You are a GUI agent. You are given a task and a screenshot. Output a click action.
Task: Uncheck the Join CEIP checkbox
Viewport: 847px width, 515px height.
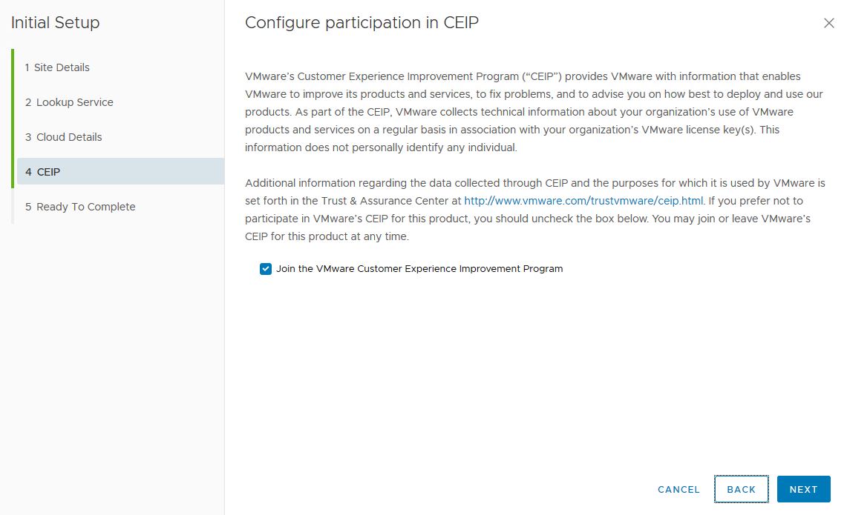tap(266, 269)
